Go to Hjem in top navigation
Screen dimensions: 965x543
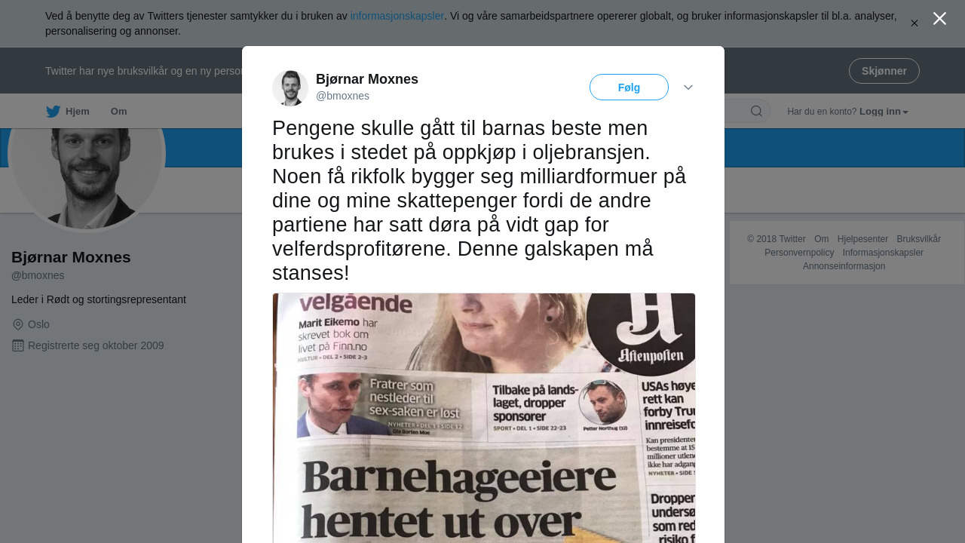(x=78, y=112)
